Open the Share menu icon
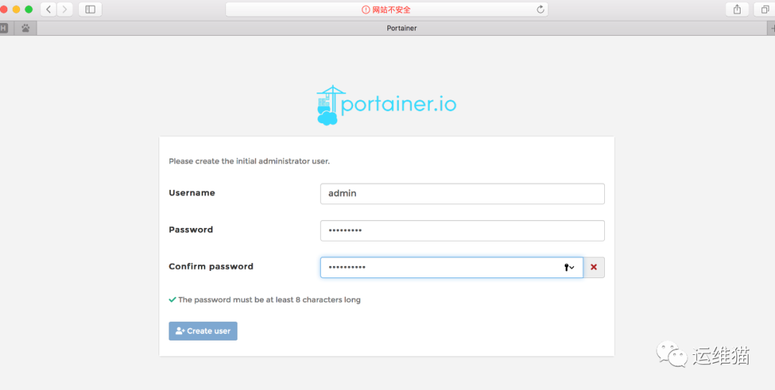The image size is (775, 390). 737,9
